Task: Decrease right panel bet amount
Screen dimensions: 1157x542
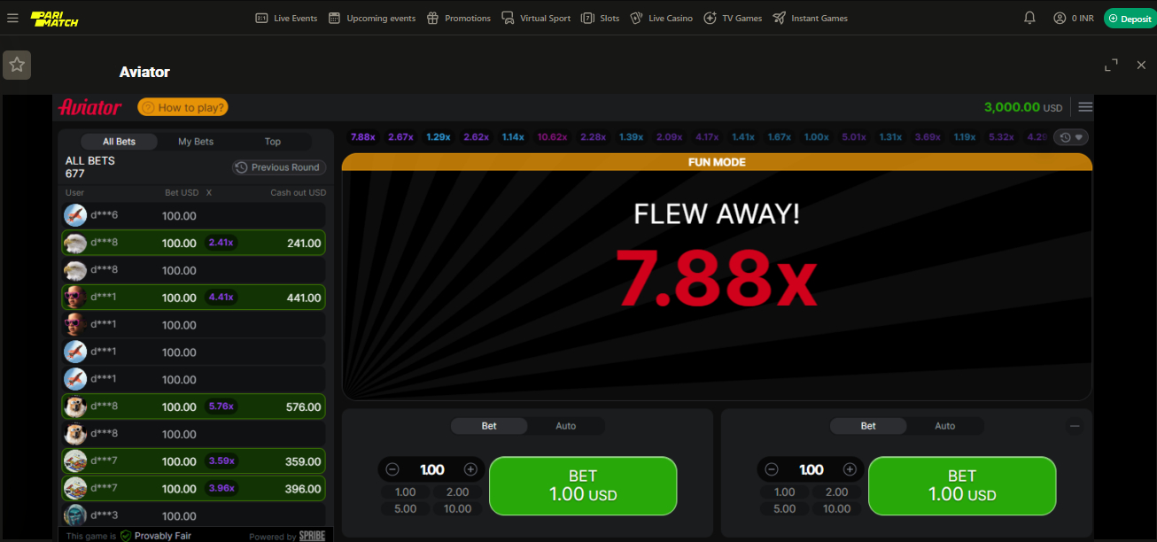Action: click(x=772, y=469)
